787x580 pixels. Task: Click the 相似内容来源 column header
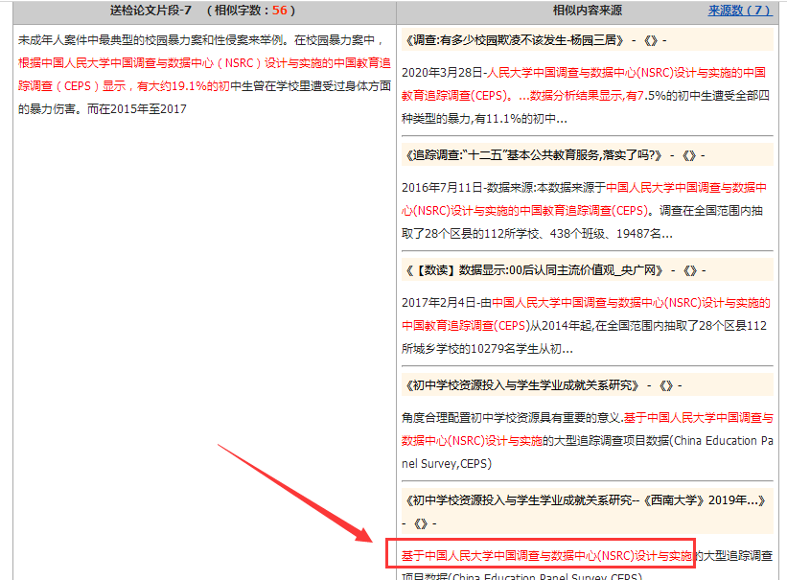coord(588,11)
